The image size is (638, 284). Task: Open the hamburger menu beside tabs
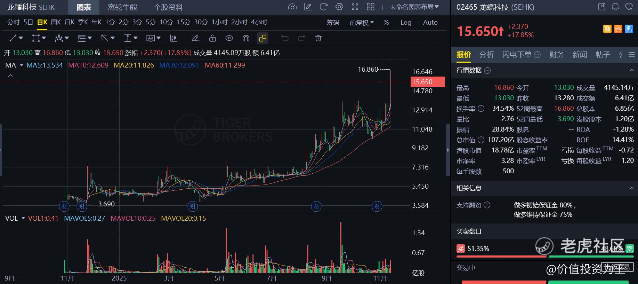tap(632, 55)
